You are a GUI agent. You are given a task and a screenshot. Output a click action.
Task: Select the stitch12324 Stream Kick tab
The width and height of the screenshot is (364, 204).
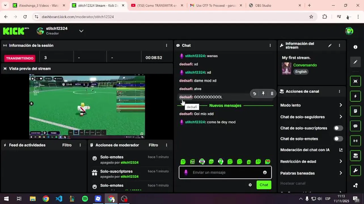coord(98,5)
